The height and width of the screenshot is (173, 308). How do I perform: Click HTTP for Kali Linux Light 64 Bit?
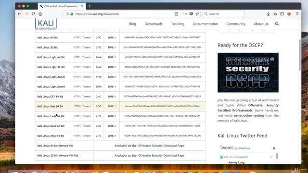pyautogui.click(x=77, y=57)
